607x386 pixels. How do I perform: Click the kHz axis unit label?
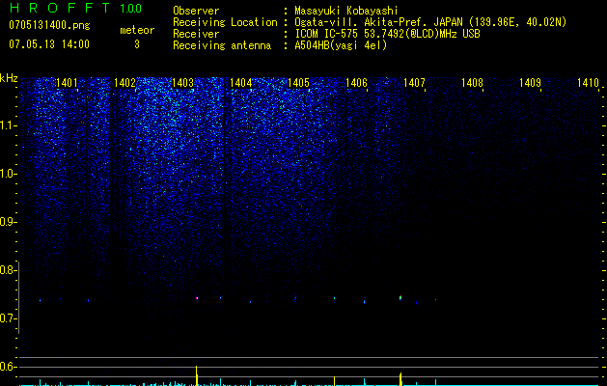(9, 78)
